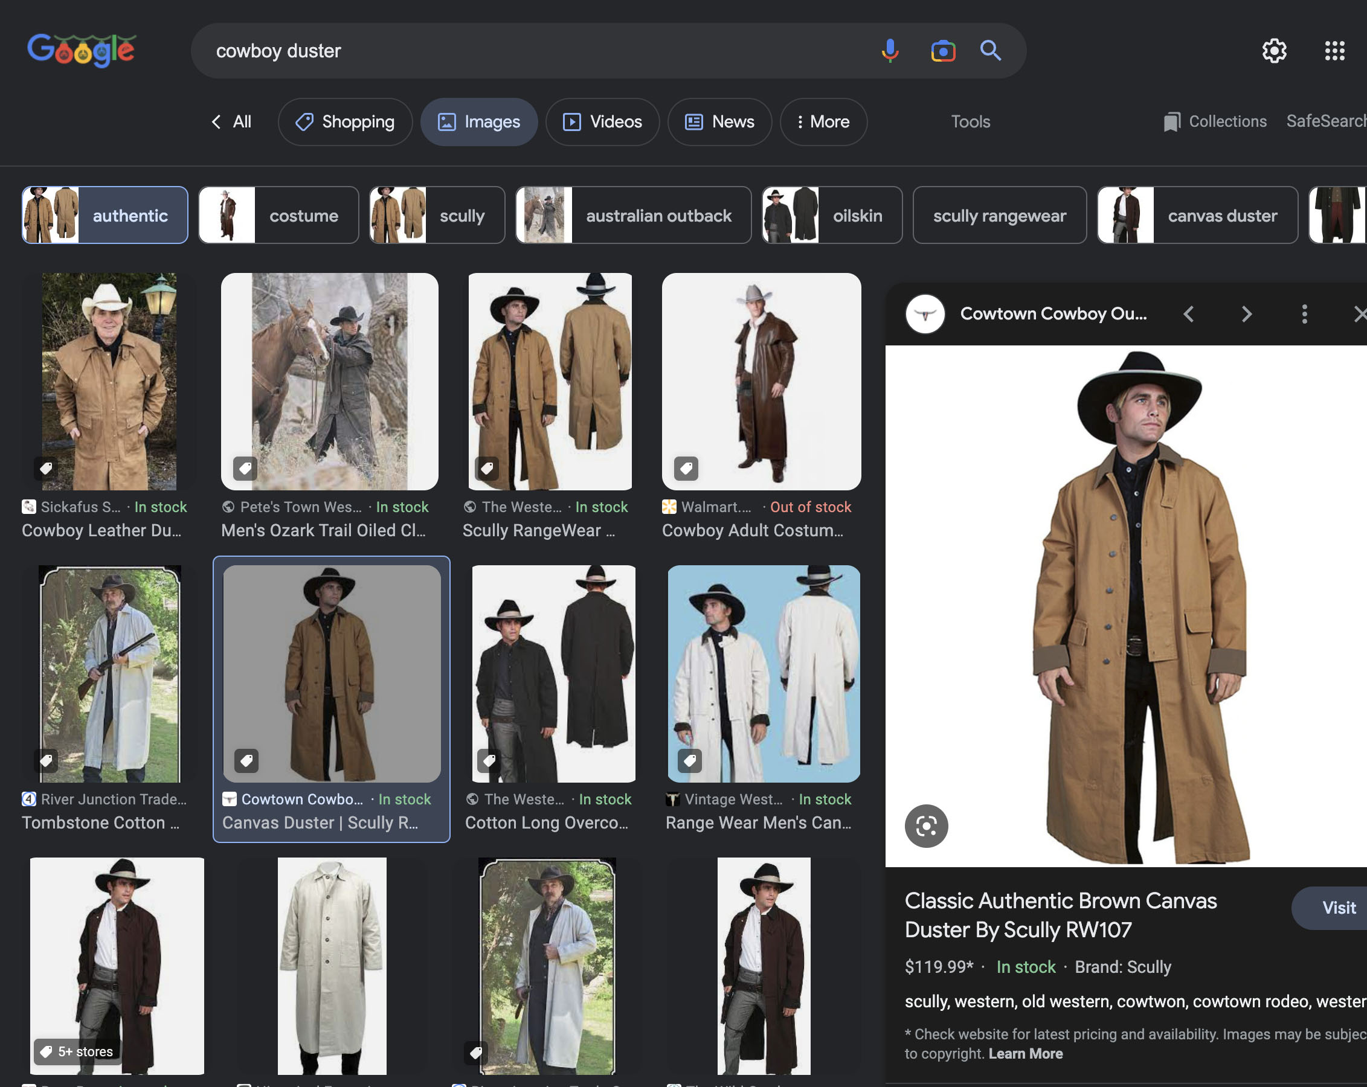
Task: Click the large brown duster preview image
Action: tap(1126, 606)
